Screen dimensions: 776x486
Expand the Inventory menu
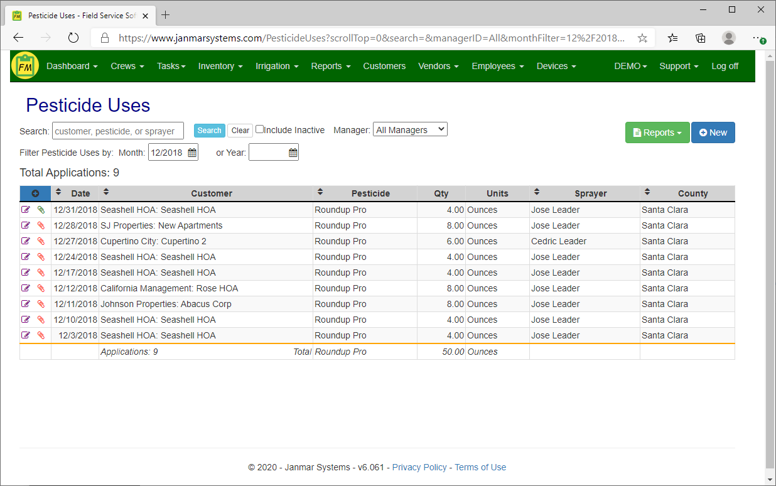pyautogui.click(x=220, y=66)
